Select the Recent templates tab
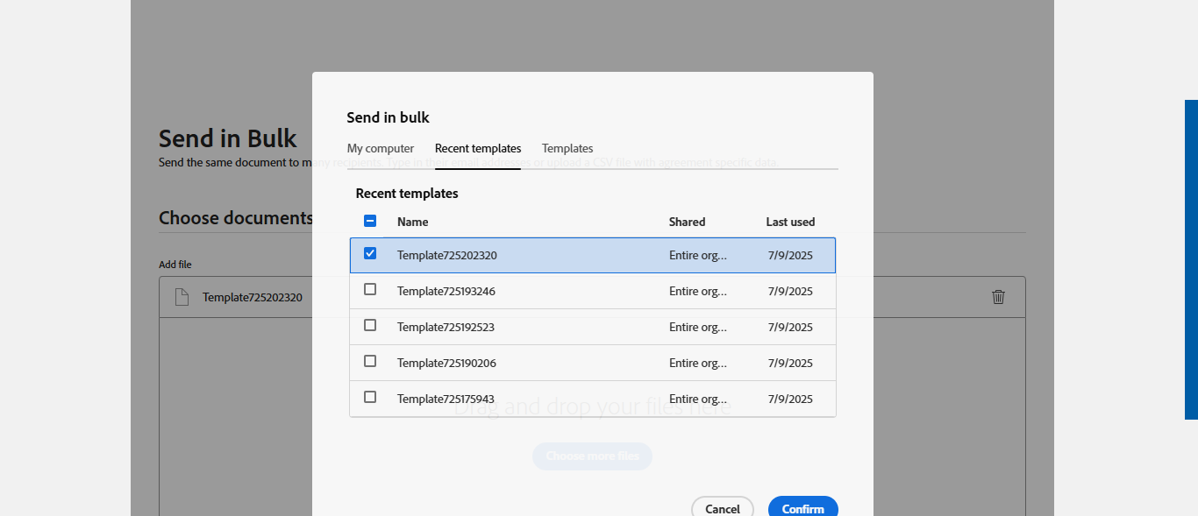Viewport: 1198px width, 516px height. 478,149
